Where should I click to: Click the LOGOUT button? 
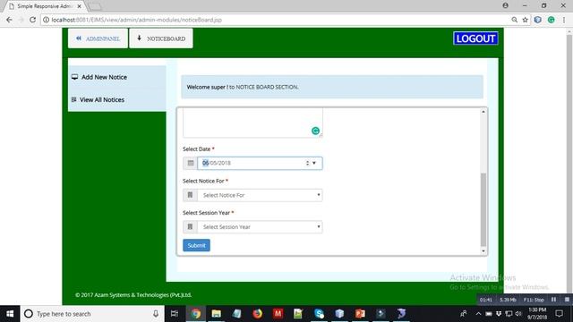click(475, 38)
